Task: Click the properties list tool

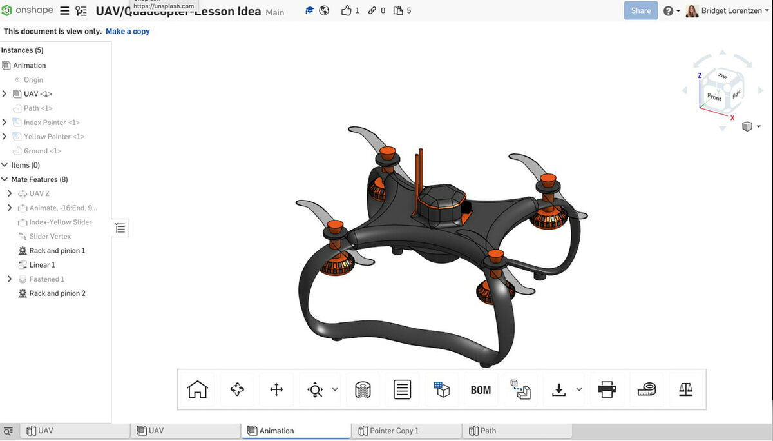Action: coord(402,389)
